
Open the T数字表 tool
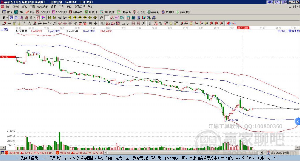pos(124,12)
